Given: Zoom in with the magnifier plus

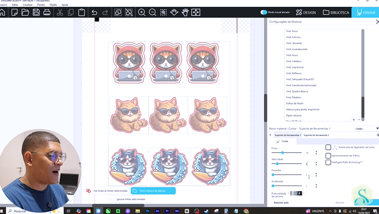Looking at the screenshot, I should tap(142, 12).
